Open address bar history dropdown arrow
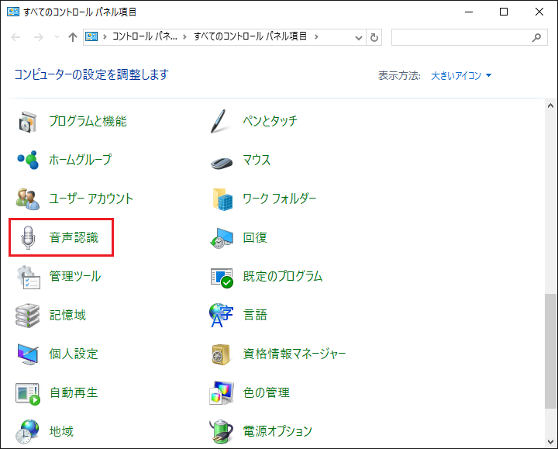Image resolution: width=558 pixels, height=449 pixels. 358,37
